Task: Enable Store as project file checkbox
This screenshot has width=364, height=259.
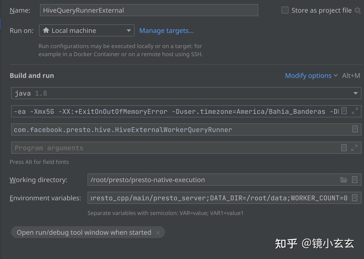Action: coord(285,10)
